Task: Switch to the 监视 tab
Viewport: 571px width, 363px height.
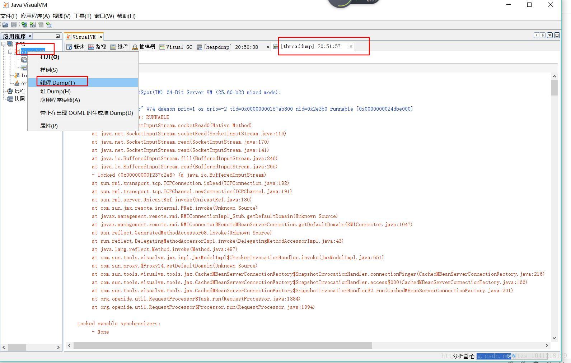Action: click(x=98, y=47)
